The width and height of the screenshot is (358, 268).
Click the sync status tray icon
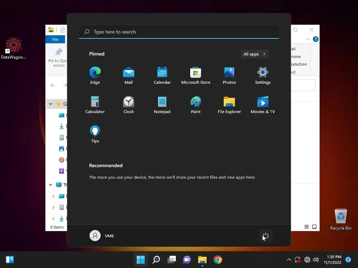[x=298, y=260]
